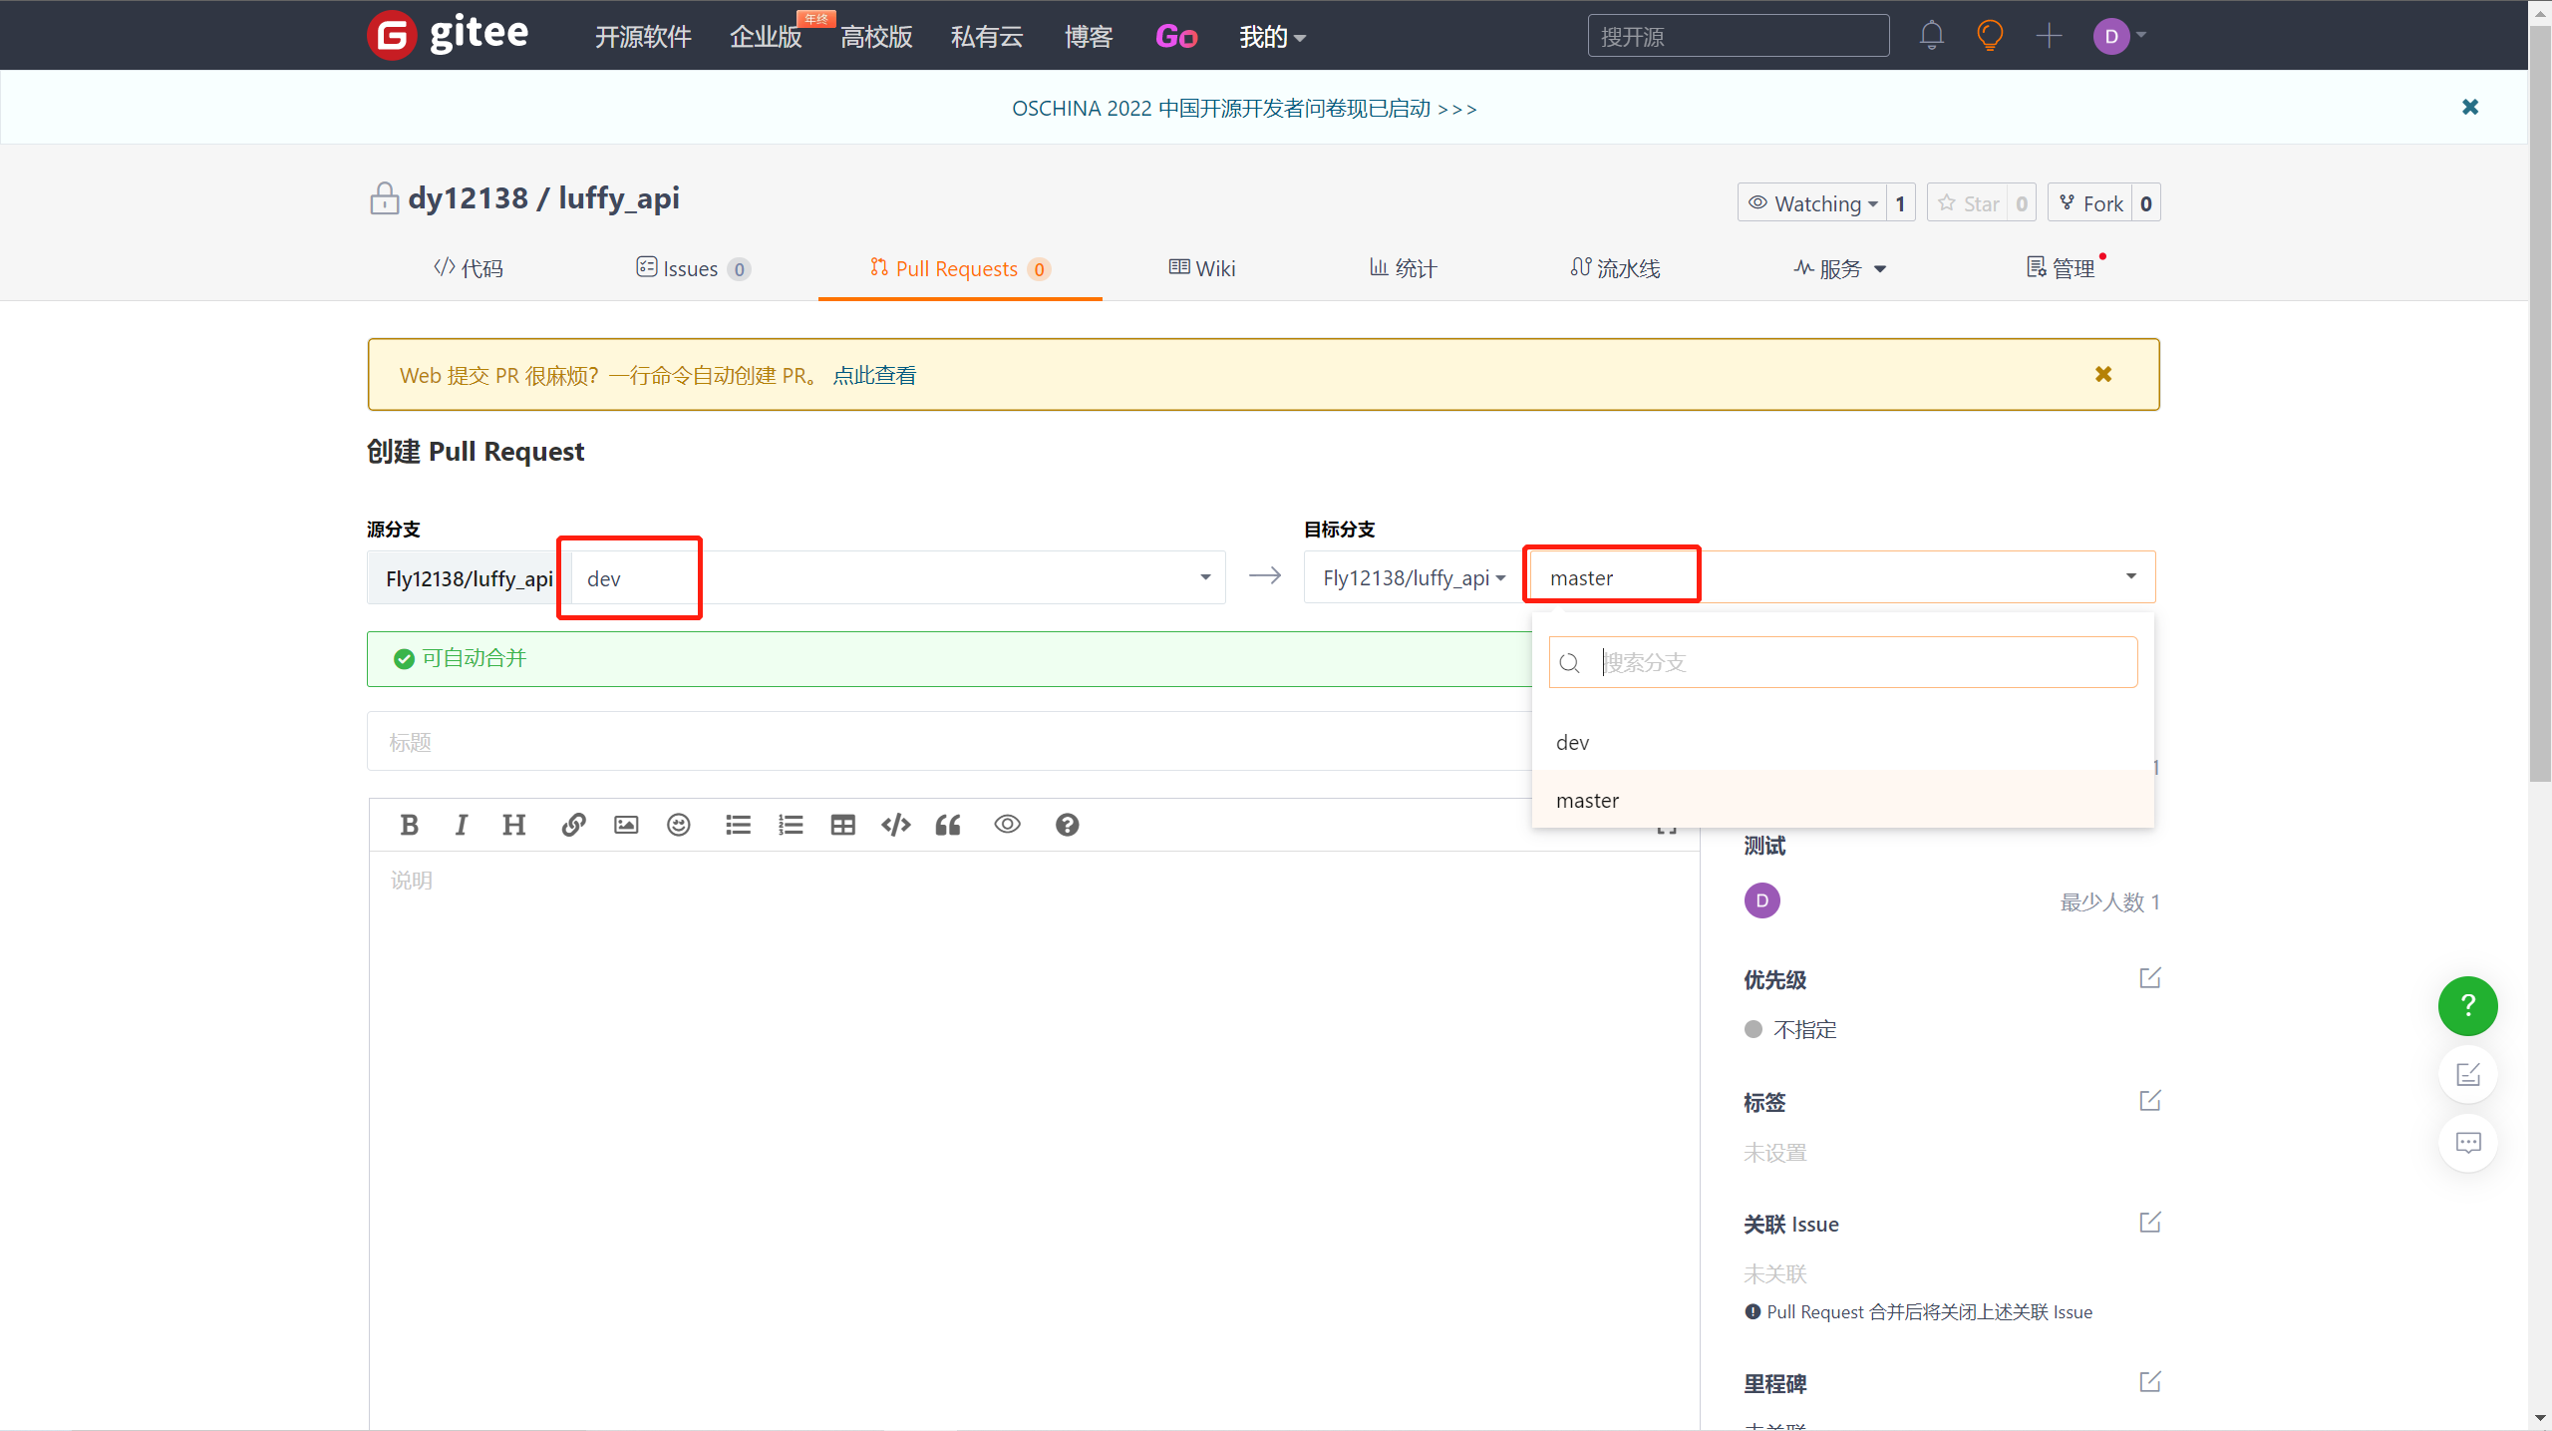Viewport: 2552px width, 1431px height.
Task: Click the green help question button
Action: (2467, 1005)
